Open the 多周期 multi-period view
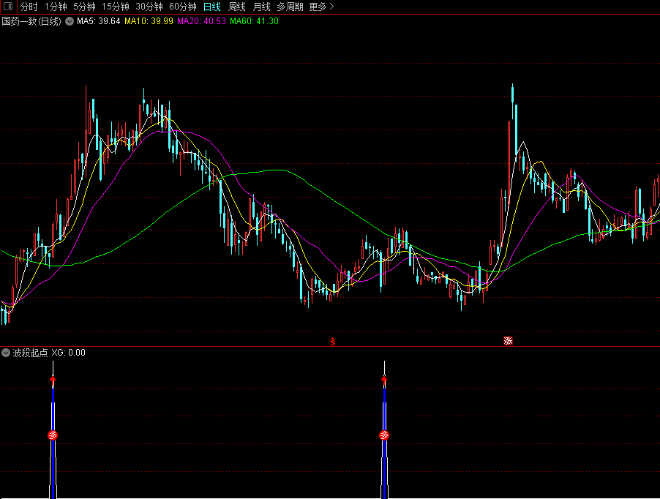660x499 pixels. (290, 7)
